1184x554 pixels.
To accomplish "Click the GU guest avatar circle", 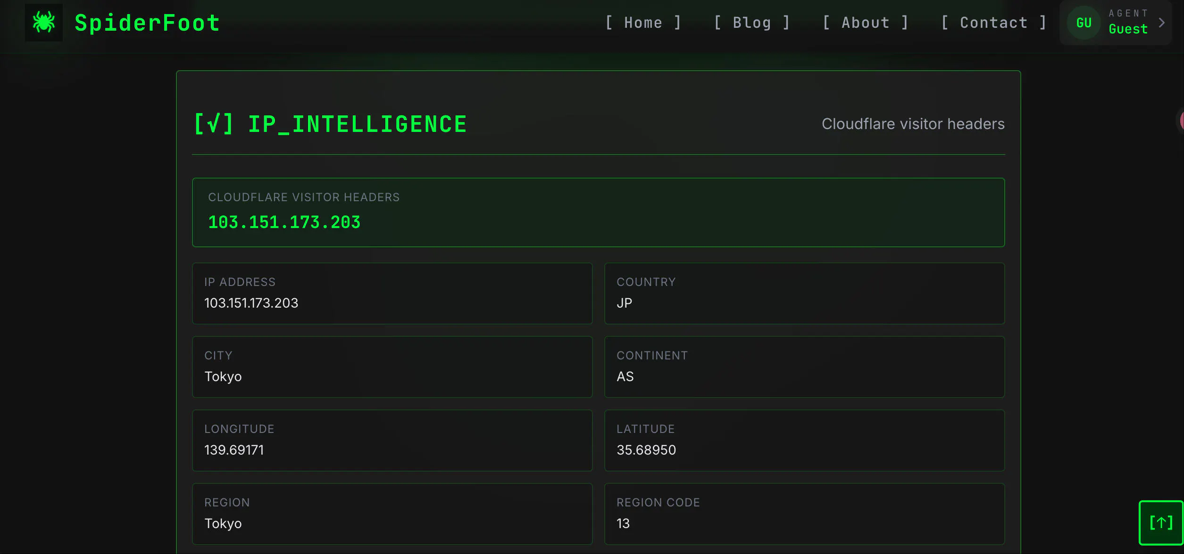I will pos(1084,23).
